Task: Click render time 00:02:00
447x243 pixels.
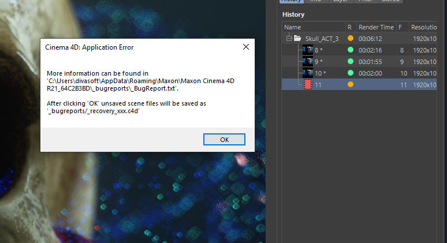Action: tap(370, 73)
